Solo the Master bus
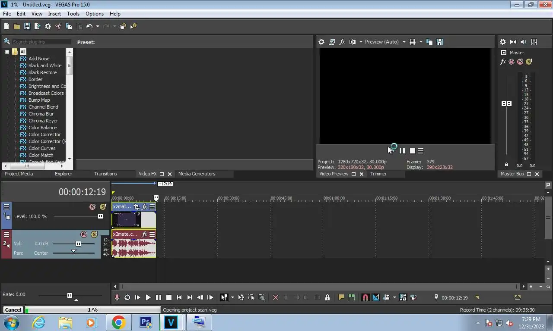 point(529,62)
